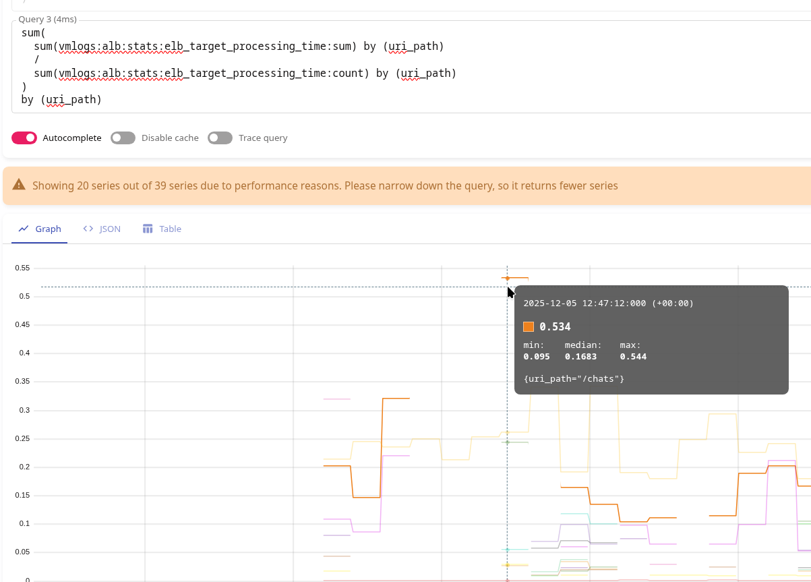Click the table grid icon

[148, 229]
